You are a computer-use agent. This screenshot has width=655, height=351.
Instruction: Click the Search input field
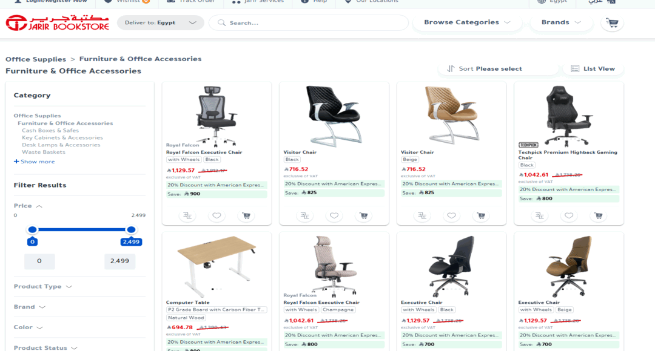point(309,23)
